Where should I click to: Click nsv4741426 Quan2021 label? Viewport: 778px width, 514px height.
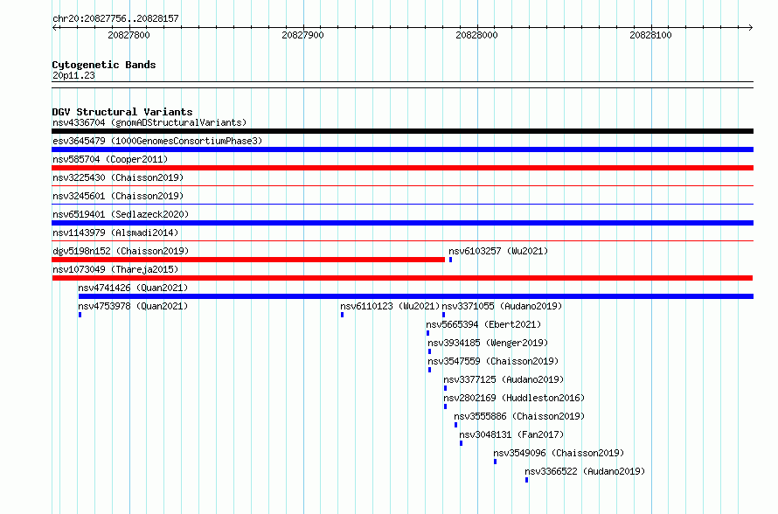click(x=133, y=288)
